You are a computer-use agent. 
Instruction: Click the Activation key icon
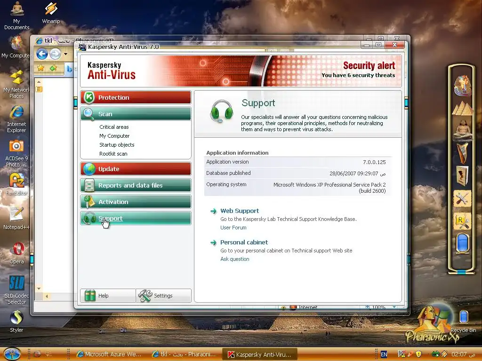89,202
